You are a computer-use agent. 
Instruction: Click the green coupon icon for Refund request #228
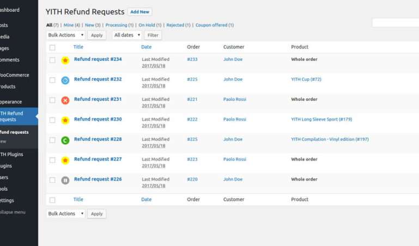click(x=65, y=140)
